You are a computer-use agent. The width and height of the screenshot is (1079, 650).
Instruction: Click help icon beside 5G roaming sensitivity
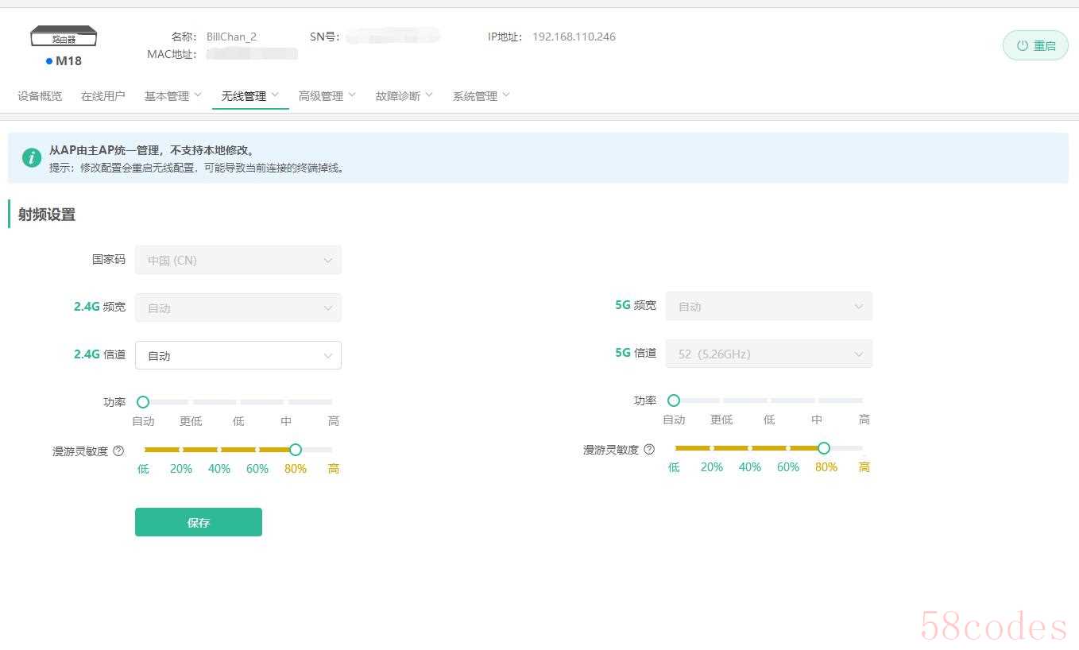(649, 450)
